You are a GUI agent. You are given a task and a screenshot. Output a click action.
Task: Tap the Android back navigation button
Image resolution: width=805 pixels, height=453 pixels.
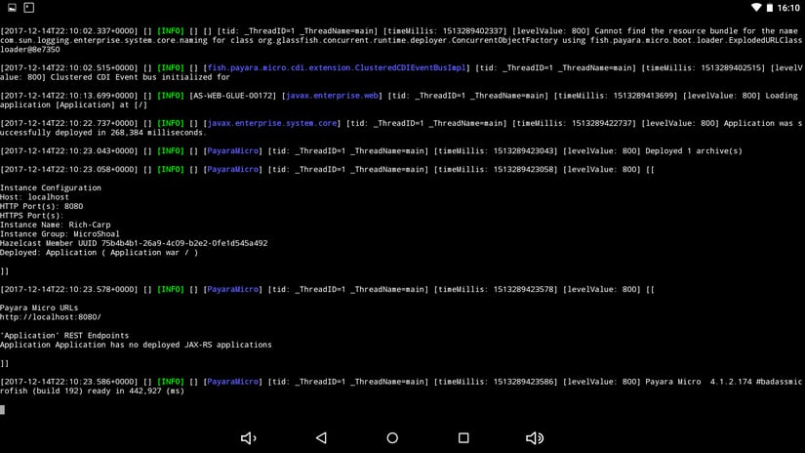(321, 437)
